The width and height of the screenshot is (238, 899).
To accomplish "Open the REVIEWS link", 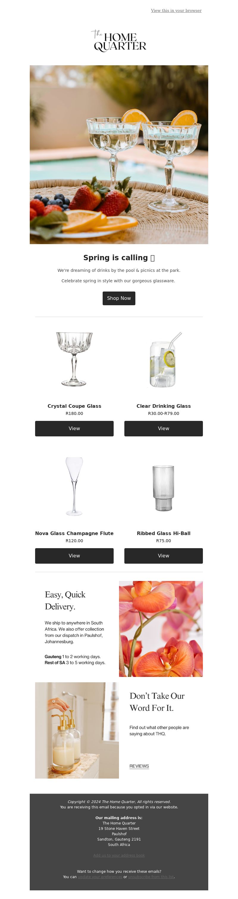I will 139,766.
